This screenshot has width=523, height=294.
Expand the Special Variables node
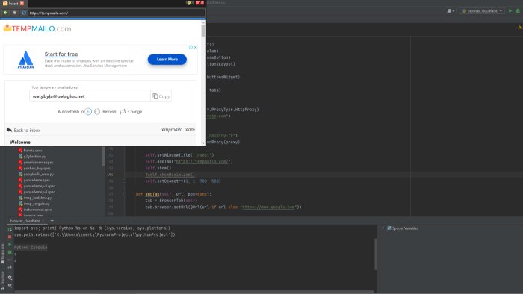pos(383,228)
